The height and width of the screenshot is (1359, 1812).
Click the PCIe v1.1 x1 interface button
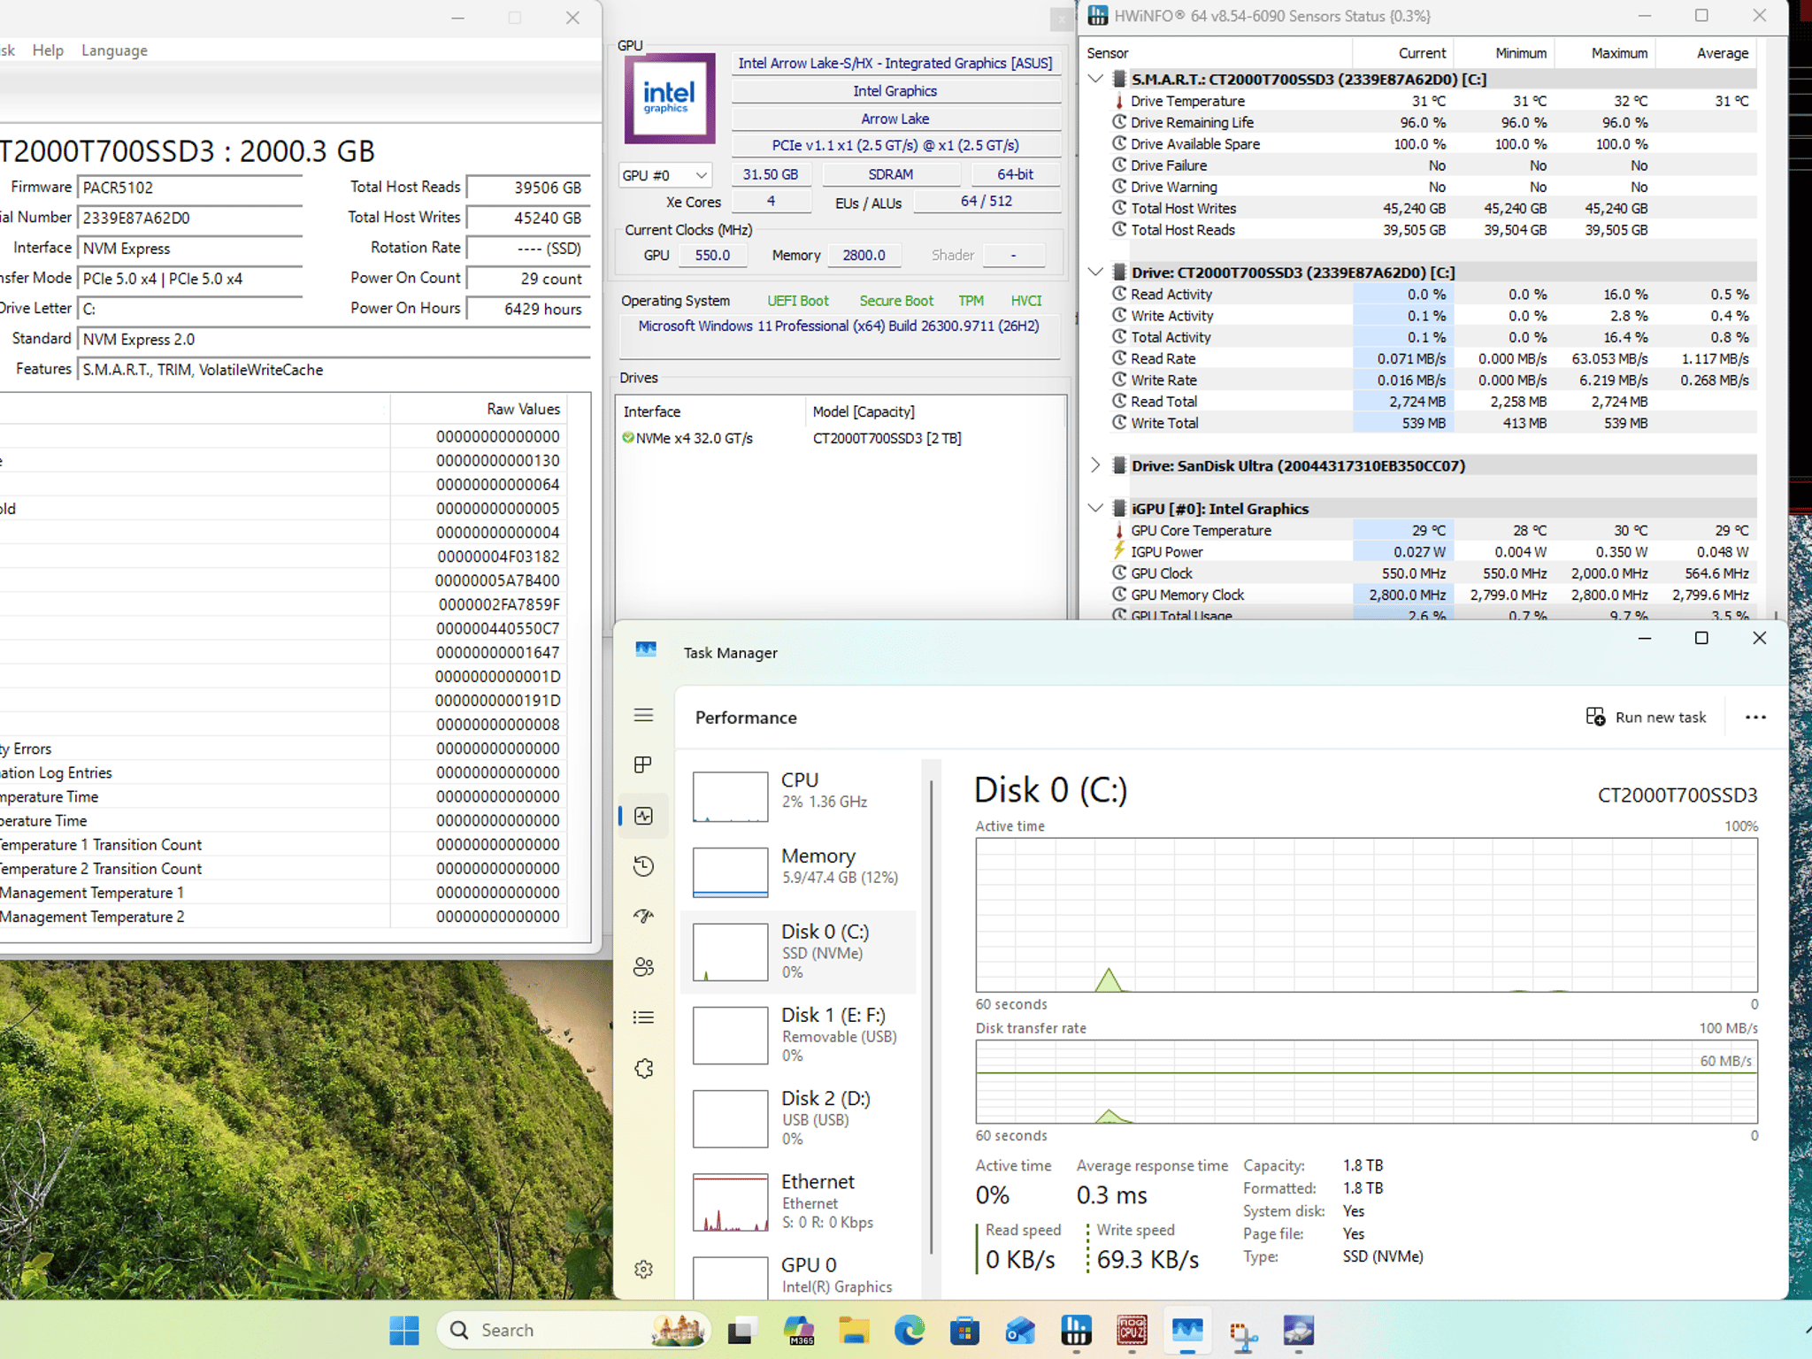895,145
